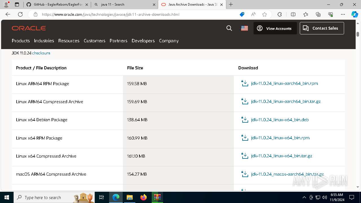The image size is (361, 203).
Task: Click the page vertical scrollbar thumb
Action: pos(358,34)
